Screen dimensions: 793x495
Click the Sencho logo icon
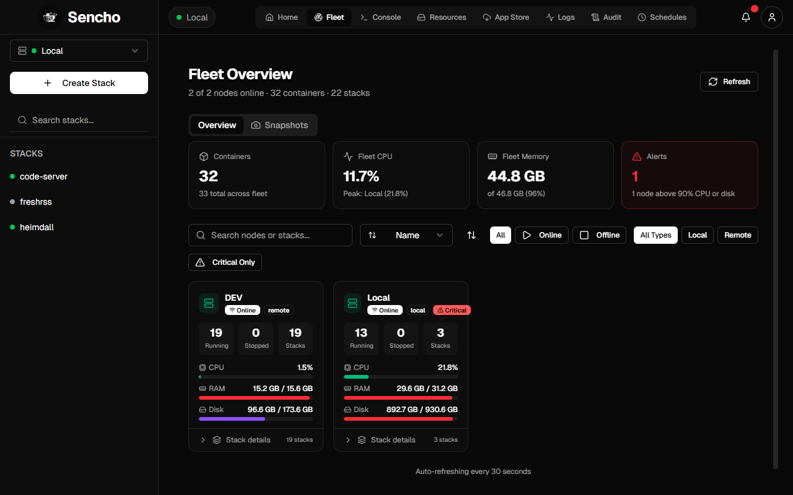pyautogui.click(x=51, y=17)
